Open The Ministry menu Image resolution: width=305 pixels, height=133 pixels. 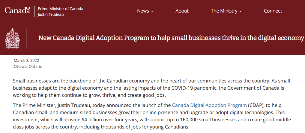(x=226, y=11)
